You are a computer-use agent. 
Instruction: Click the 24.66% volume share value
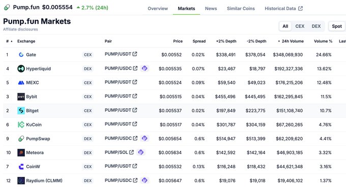(x=324, y=54)
